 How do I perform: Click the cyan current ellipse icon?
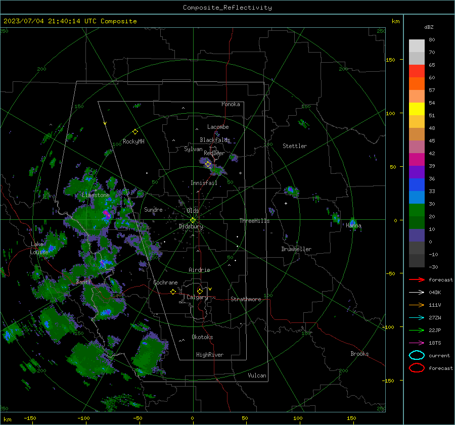pyautogui.click(x=417, y=355)
